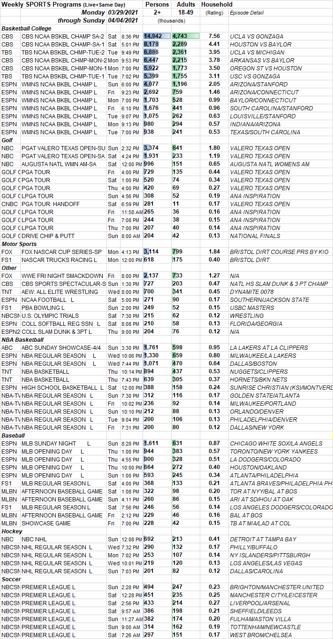Select the 'NBA Basketball' section heading
Viewport: 333px width, 639px height.
[23, 339]
